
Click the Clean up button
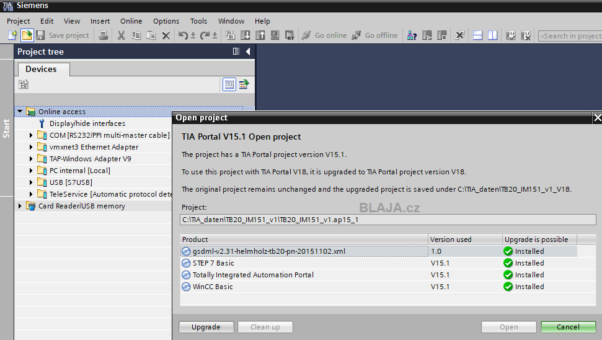click(265, 327)
